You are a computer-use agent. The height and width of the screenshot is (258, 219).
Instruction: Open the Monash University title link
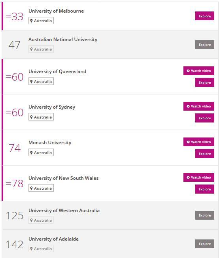[x=50, y=143]
